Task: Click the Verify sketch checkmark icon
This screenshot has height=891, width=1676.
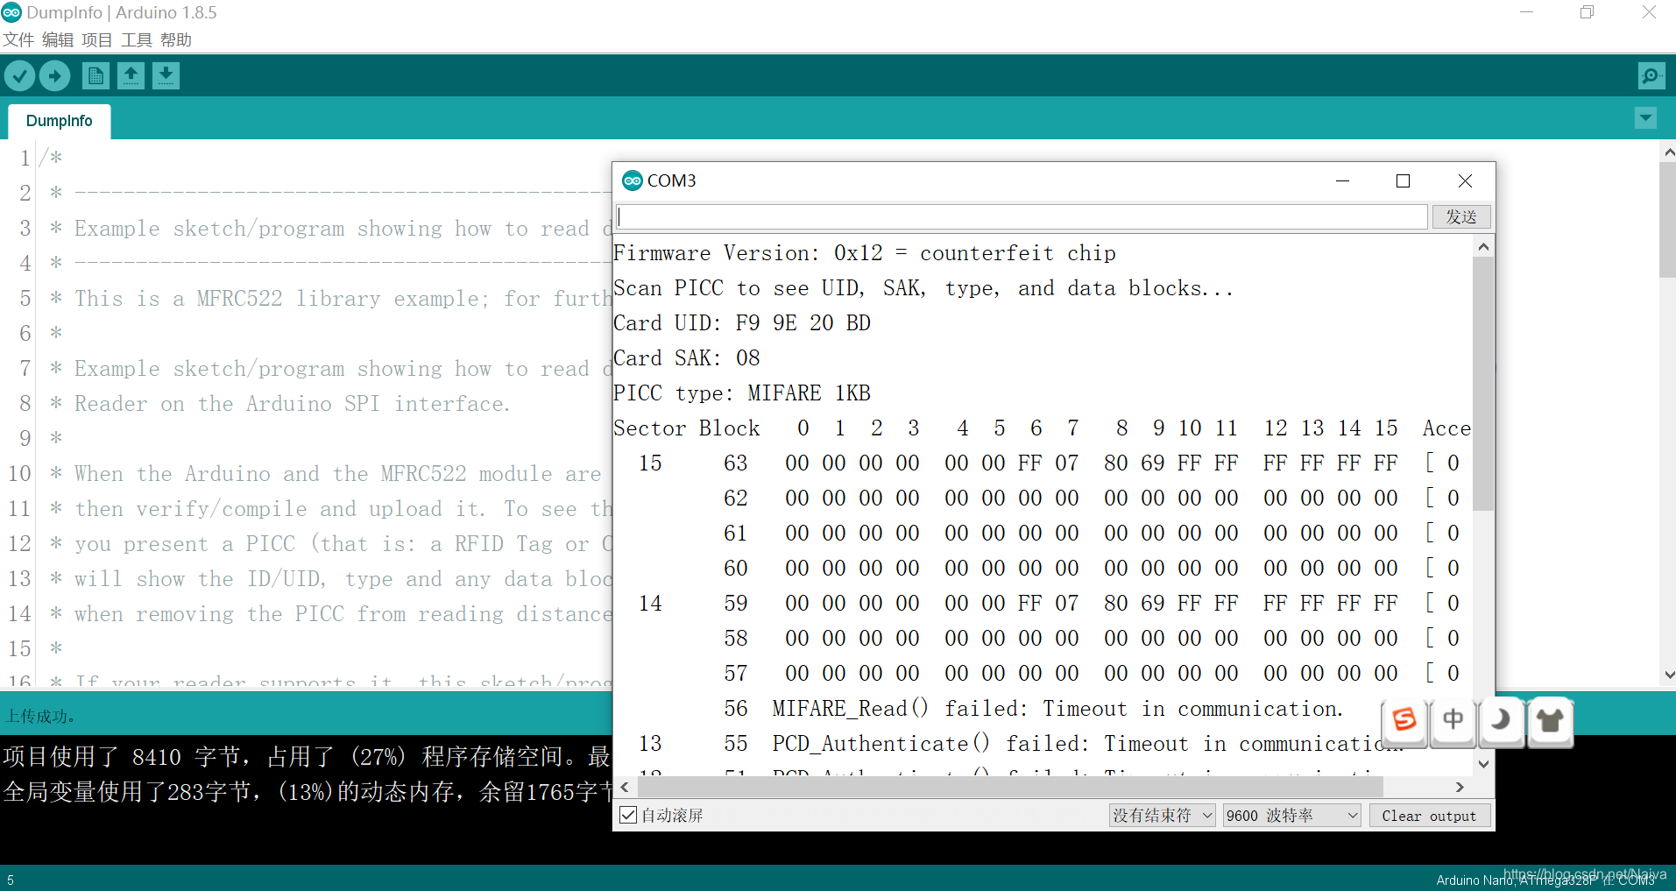Action: tap(19, 76)
